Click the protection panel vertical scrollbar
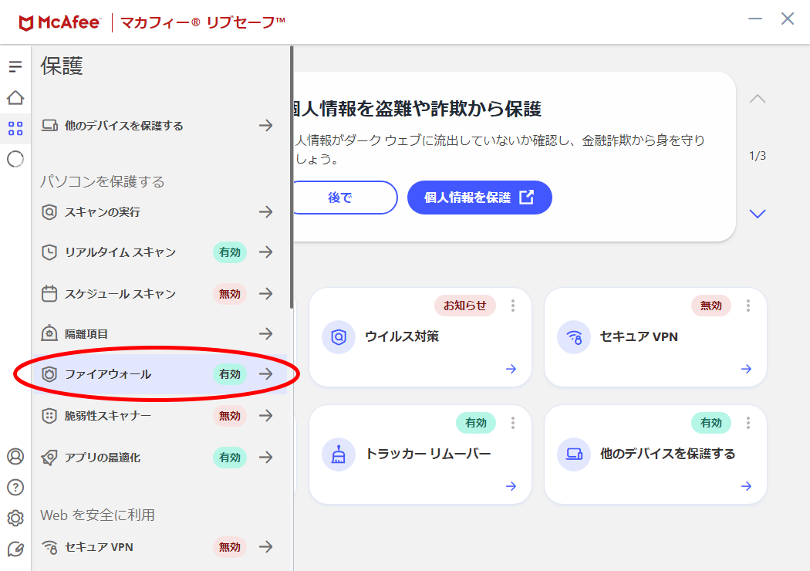The image size is (810, 571). point(291,177)
